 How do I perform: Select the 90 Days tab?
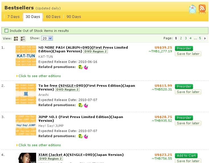74,17
